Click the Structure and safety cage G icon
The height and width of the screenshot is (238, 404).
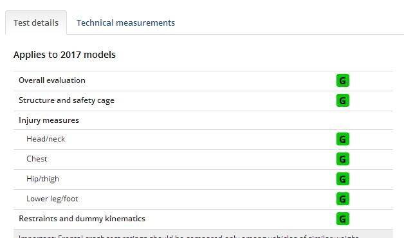click(343, 100)
